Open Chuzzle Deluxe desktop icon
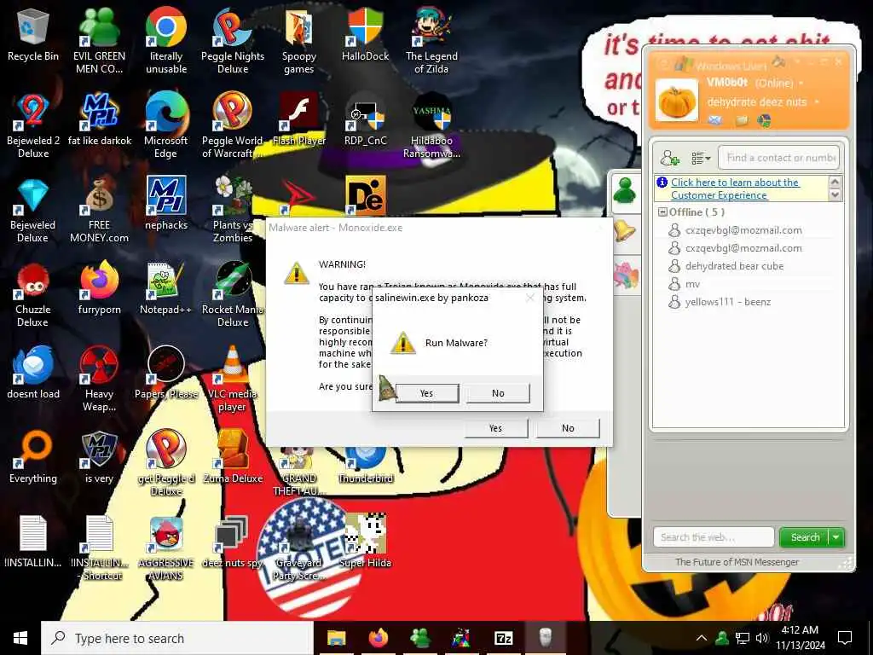873x655 pixels. 33,295
